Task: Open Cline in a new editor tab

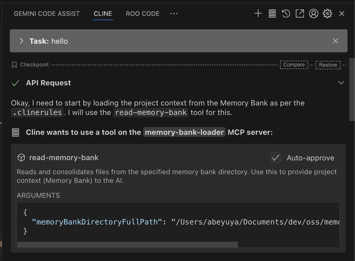Action: click(300, 14)
